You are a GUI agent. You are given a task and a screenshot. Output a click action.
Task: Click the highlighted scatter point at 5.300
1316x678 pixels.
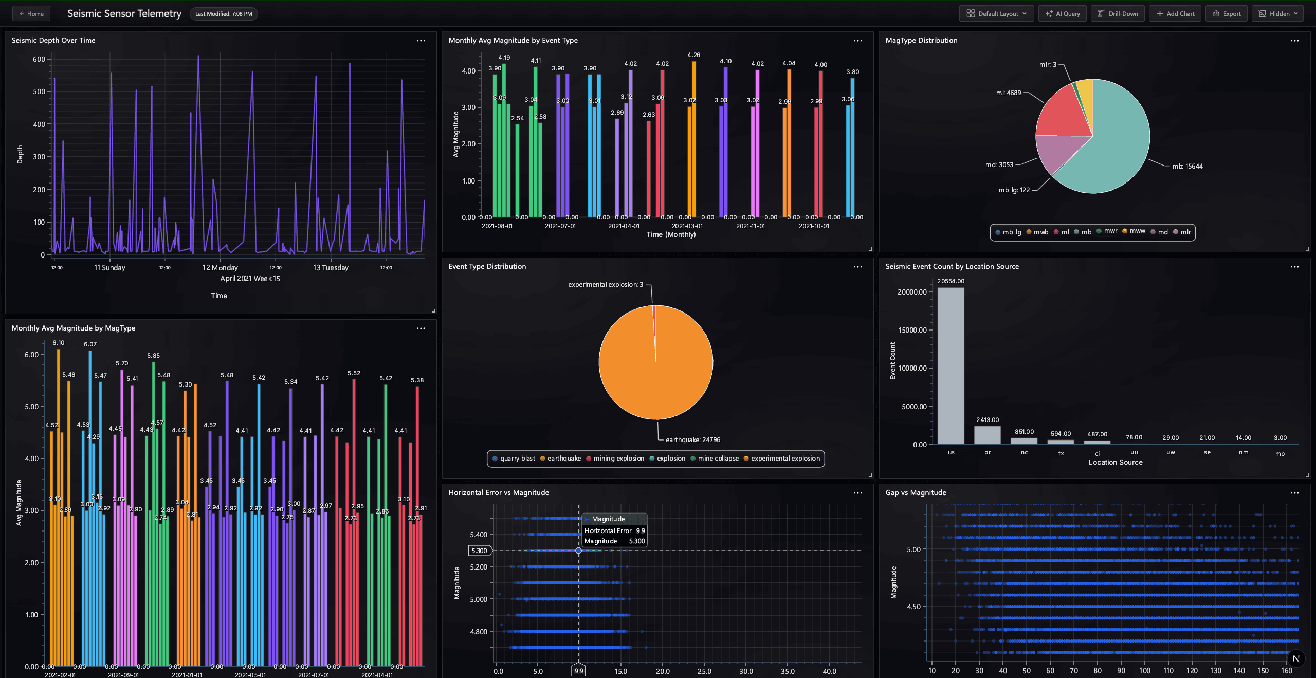[578, 551]
